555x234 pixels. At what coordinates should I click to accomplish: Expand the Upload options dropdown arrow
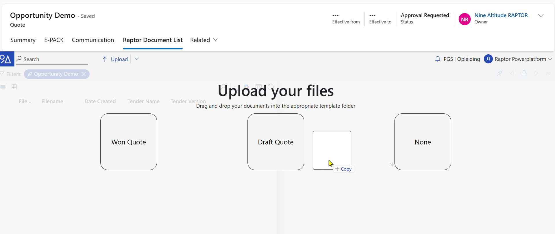(137, 59)
